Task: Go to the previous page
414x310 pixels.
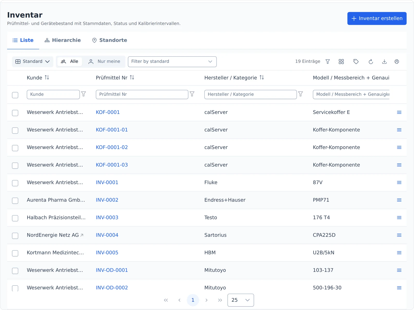Action: [179, 300]
